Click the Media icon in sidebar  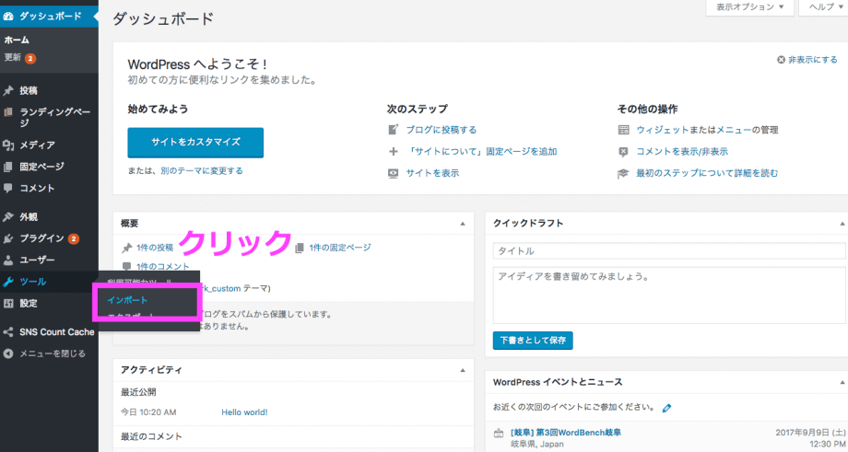(x=8, y=145)
